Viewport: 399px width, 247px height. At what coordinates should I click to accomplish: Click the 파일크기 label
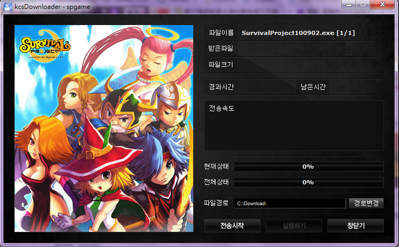click(x=220, y=64)
